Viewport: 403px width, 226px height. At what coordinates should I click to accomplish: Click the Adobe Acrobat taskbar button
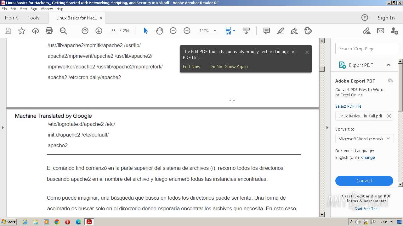coord(89,222)
